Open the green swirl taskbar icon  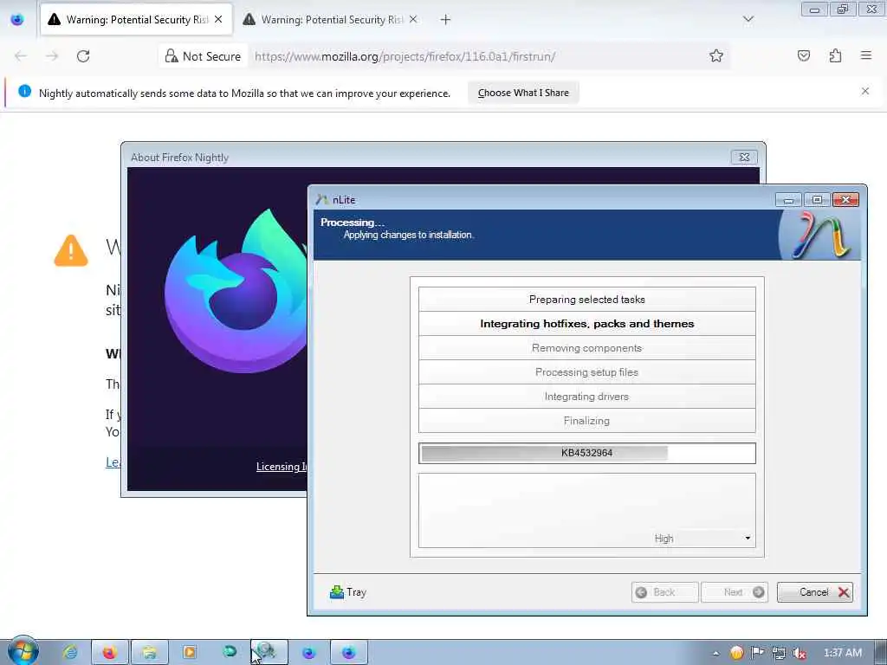coord(229,653)
